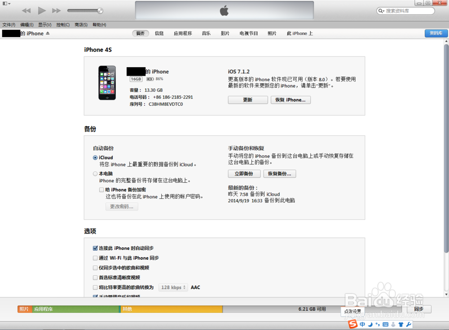Enable 首选标准清晰度视频 checkbox
Viewport: 449px width, 330px height.
coord(95,278)
